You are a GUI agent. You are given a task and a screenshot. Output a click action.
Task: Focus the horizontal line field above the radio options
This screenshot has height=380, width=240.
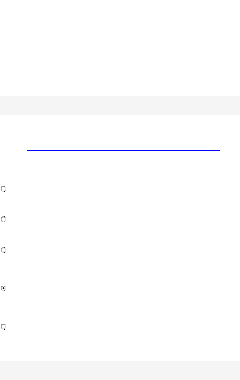click(x=123, y=148)
